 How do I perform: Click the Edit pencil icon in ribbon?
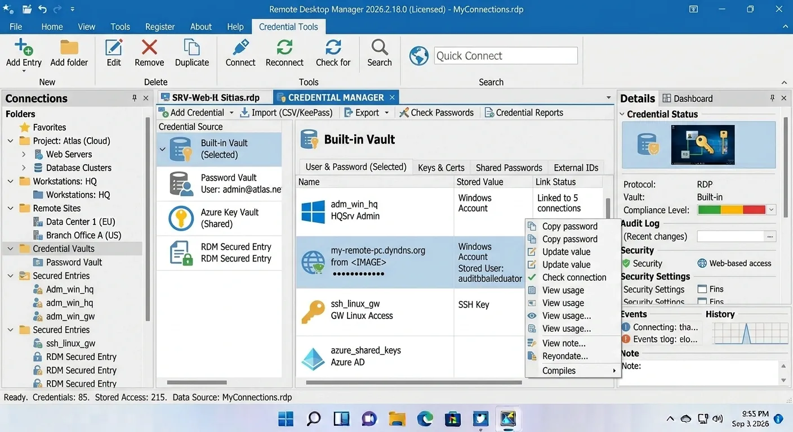point(114,47)
